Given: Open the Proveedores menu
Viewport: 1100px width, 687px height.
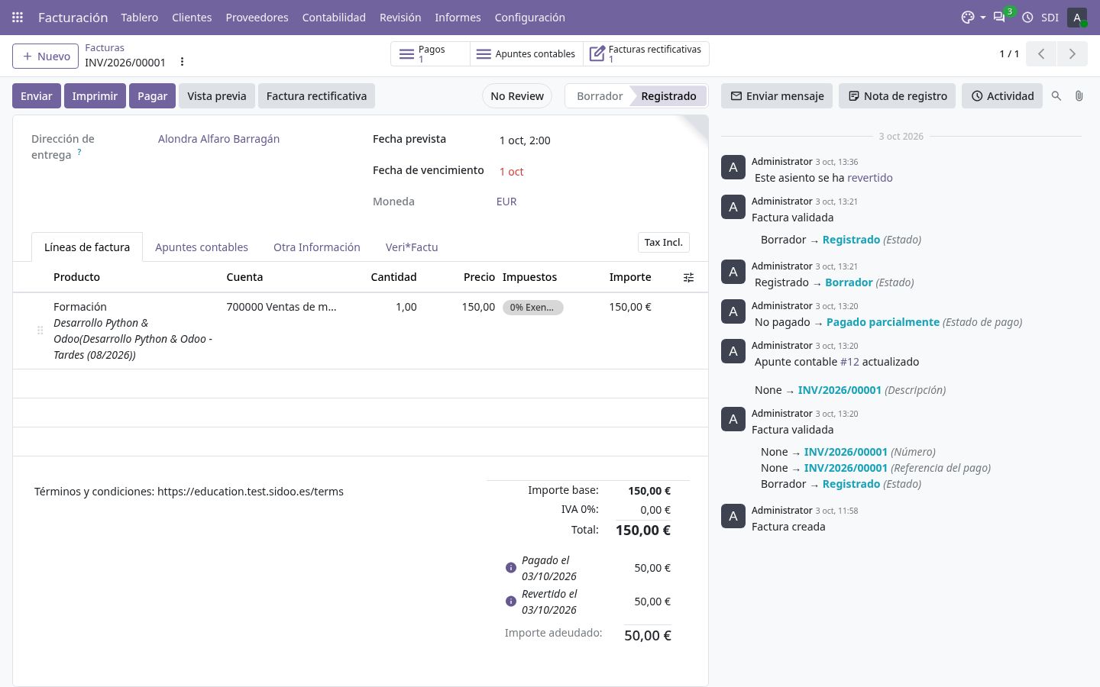Looking at the screenshot, I should coord(257,17).
